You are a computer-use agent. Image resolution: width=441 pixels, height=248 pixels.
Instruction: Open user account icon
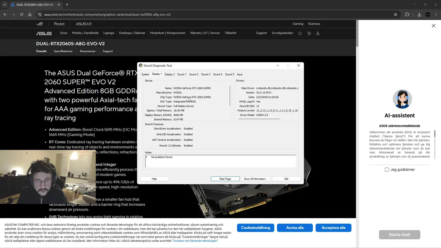(x=318, y=33)
